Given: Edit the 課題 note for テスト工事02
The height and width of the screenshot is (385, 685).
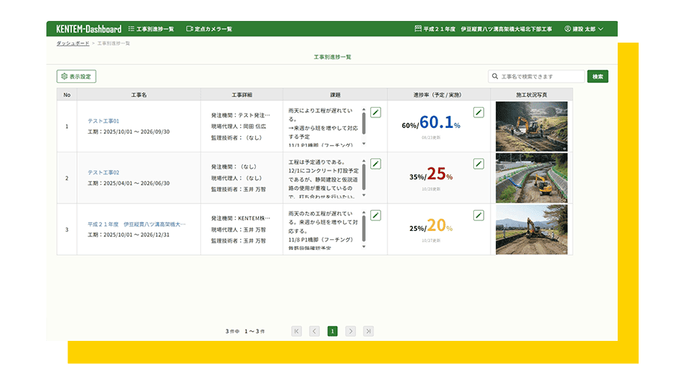Looking at the screenshot, I should (x=375, y=164).
